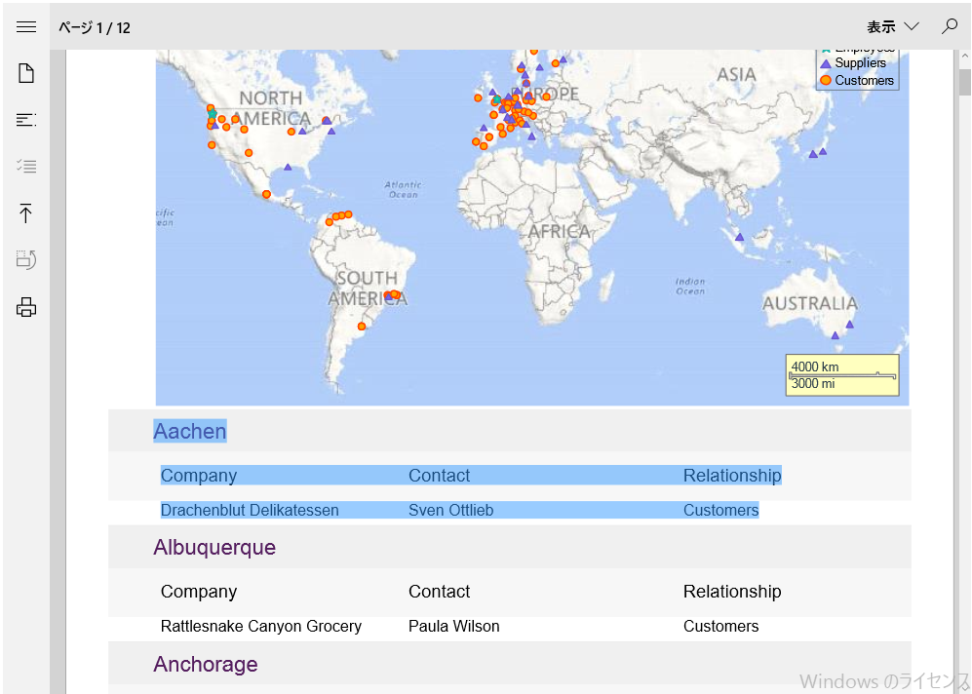Click the Indian Ocean map label
The width and height of the screenshot is (972, 694).
[x=690, y=286]
